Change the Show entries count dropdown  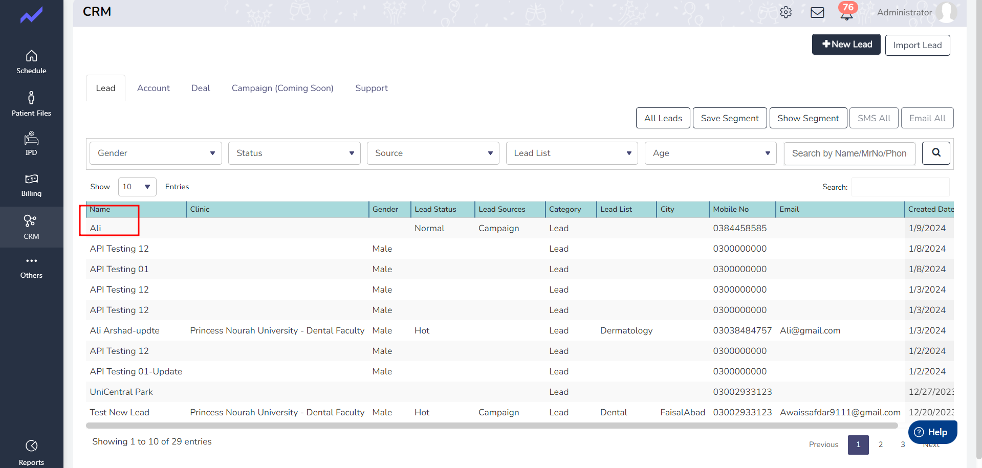[x=137, y=187]
